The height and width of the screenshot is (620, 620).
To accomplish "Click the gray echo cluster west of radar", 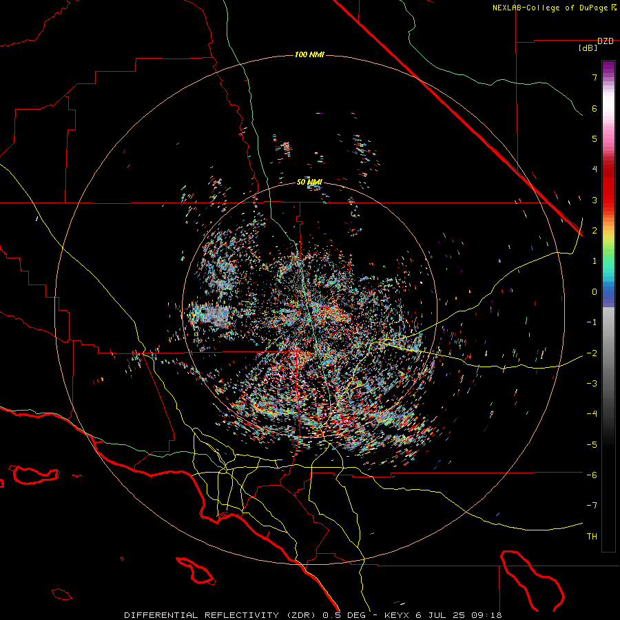I will click(x=209, y=316).
